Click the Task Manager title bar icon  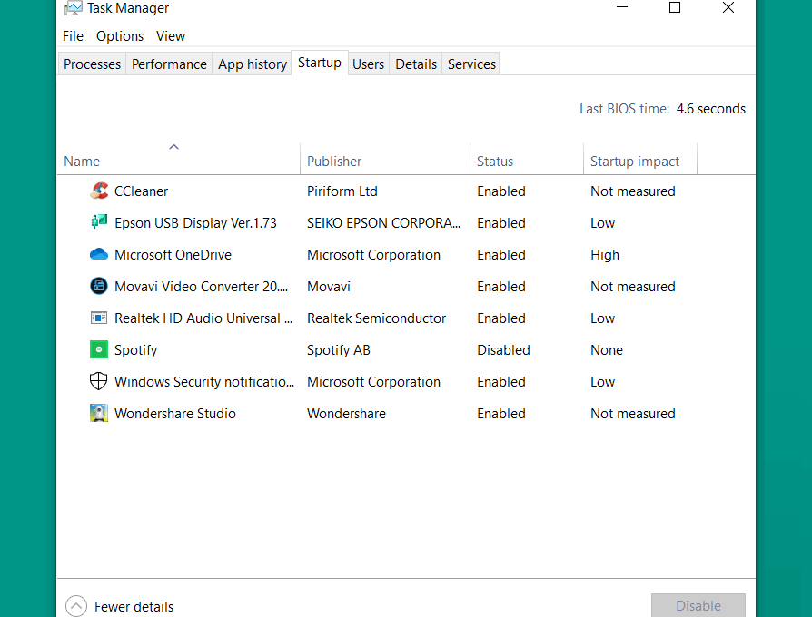pos(73,8)
